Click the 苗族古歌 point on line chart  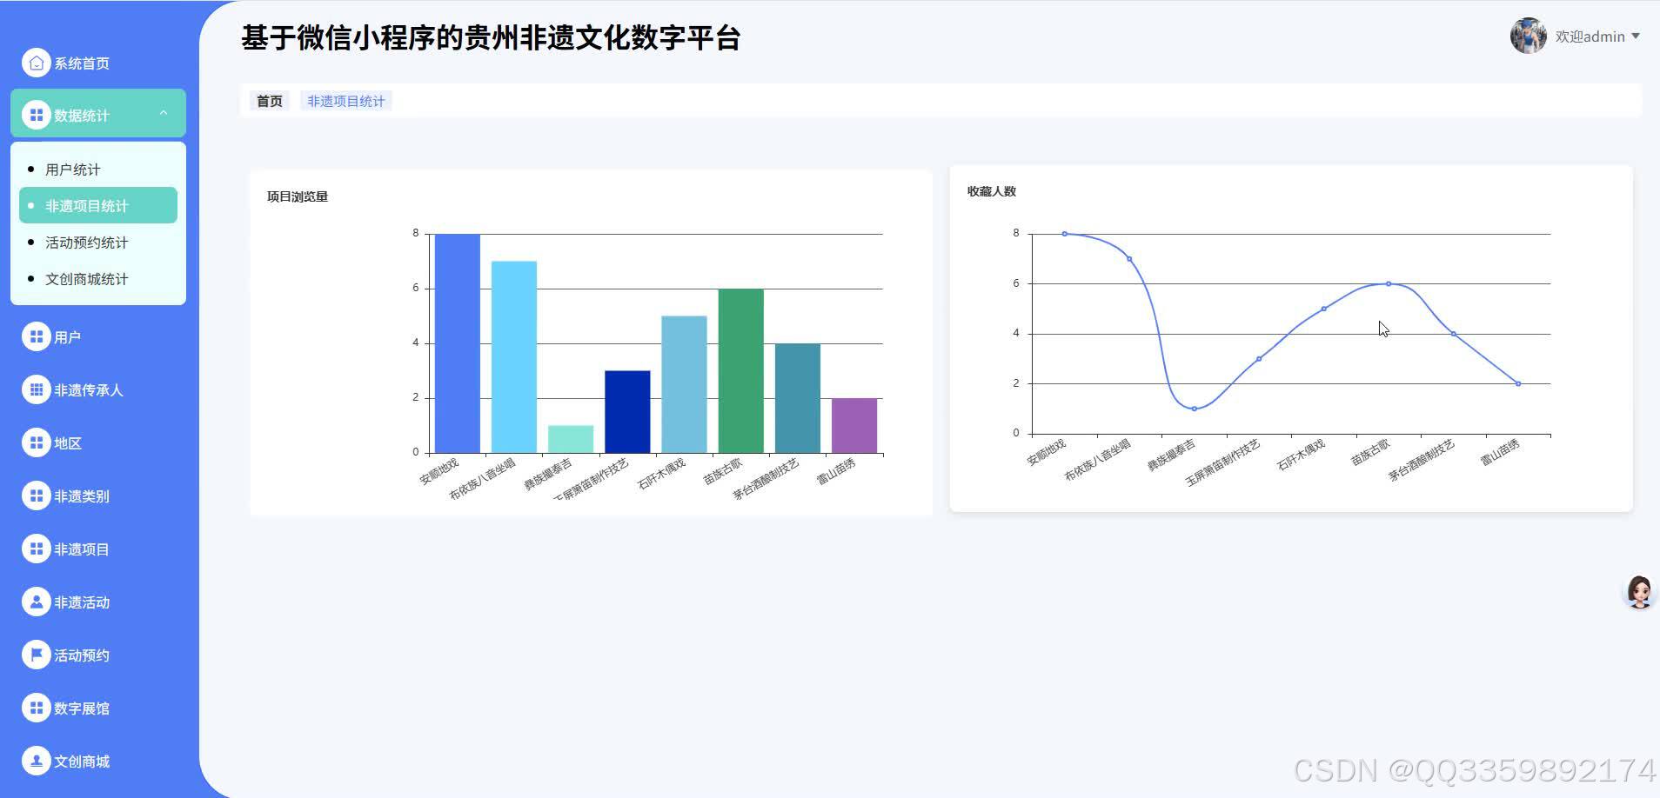click(x=1389, y=283)
